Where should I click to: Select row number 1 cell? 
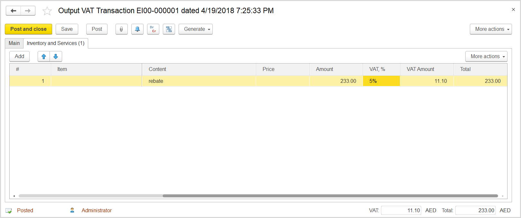[x=30, y=81]
